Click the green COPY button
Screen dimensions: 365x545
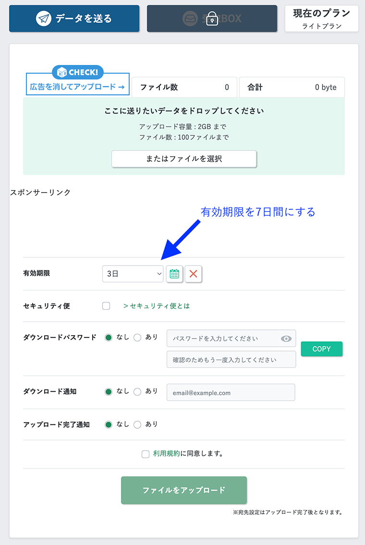321,349
